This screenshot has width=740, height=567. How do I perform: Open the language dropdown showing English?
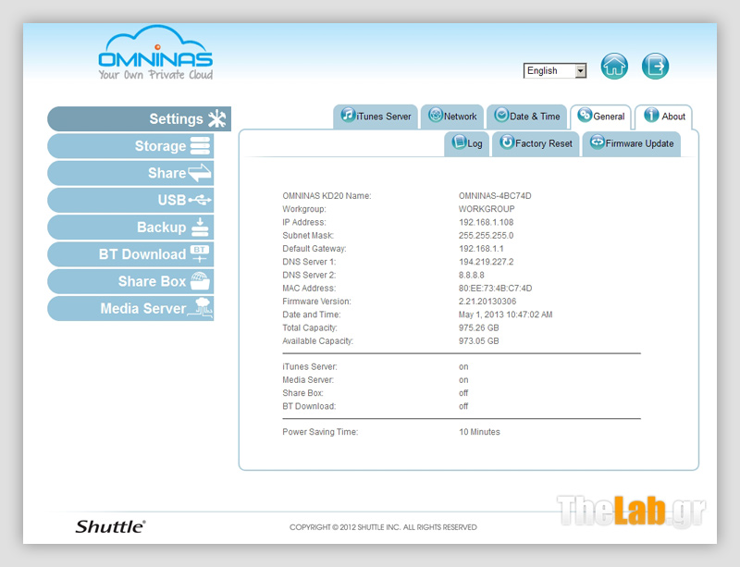click(x=555, y=71)
